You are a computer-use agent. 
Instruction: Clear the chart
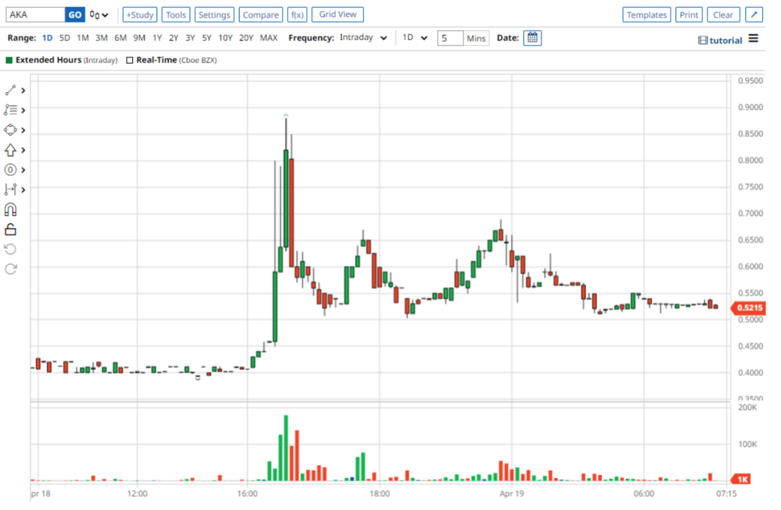pos(723,14)
